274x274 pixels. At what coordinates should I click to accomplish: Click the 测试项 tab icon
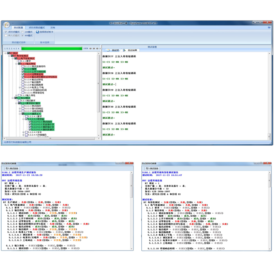[108, 50]
